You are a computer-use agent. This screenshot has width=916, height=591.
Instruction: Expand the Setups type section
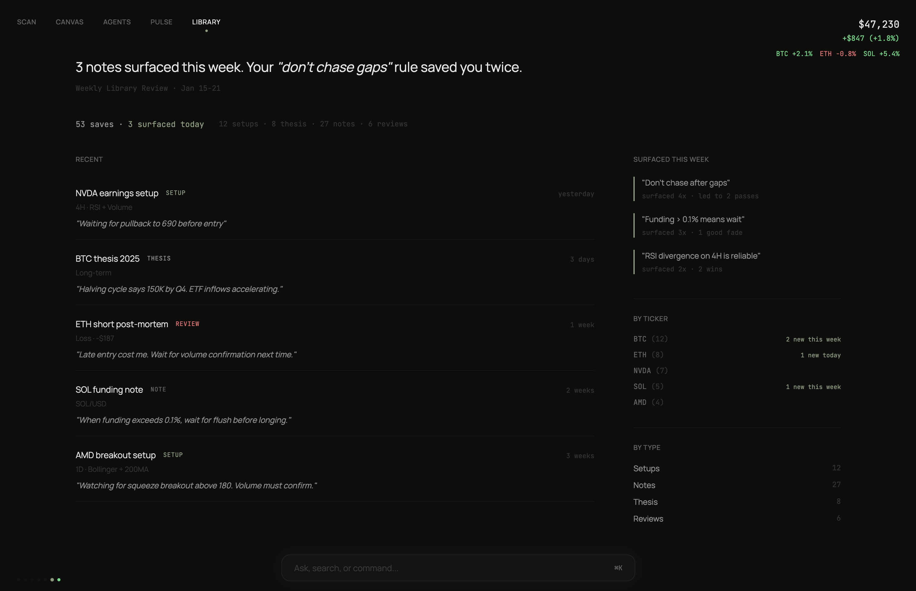coord(646,469)
